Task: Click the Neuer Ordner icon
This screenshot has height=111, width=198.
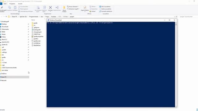Action: point(64,7)
